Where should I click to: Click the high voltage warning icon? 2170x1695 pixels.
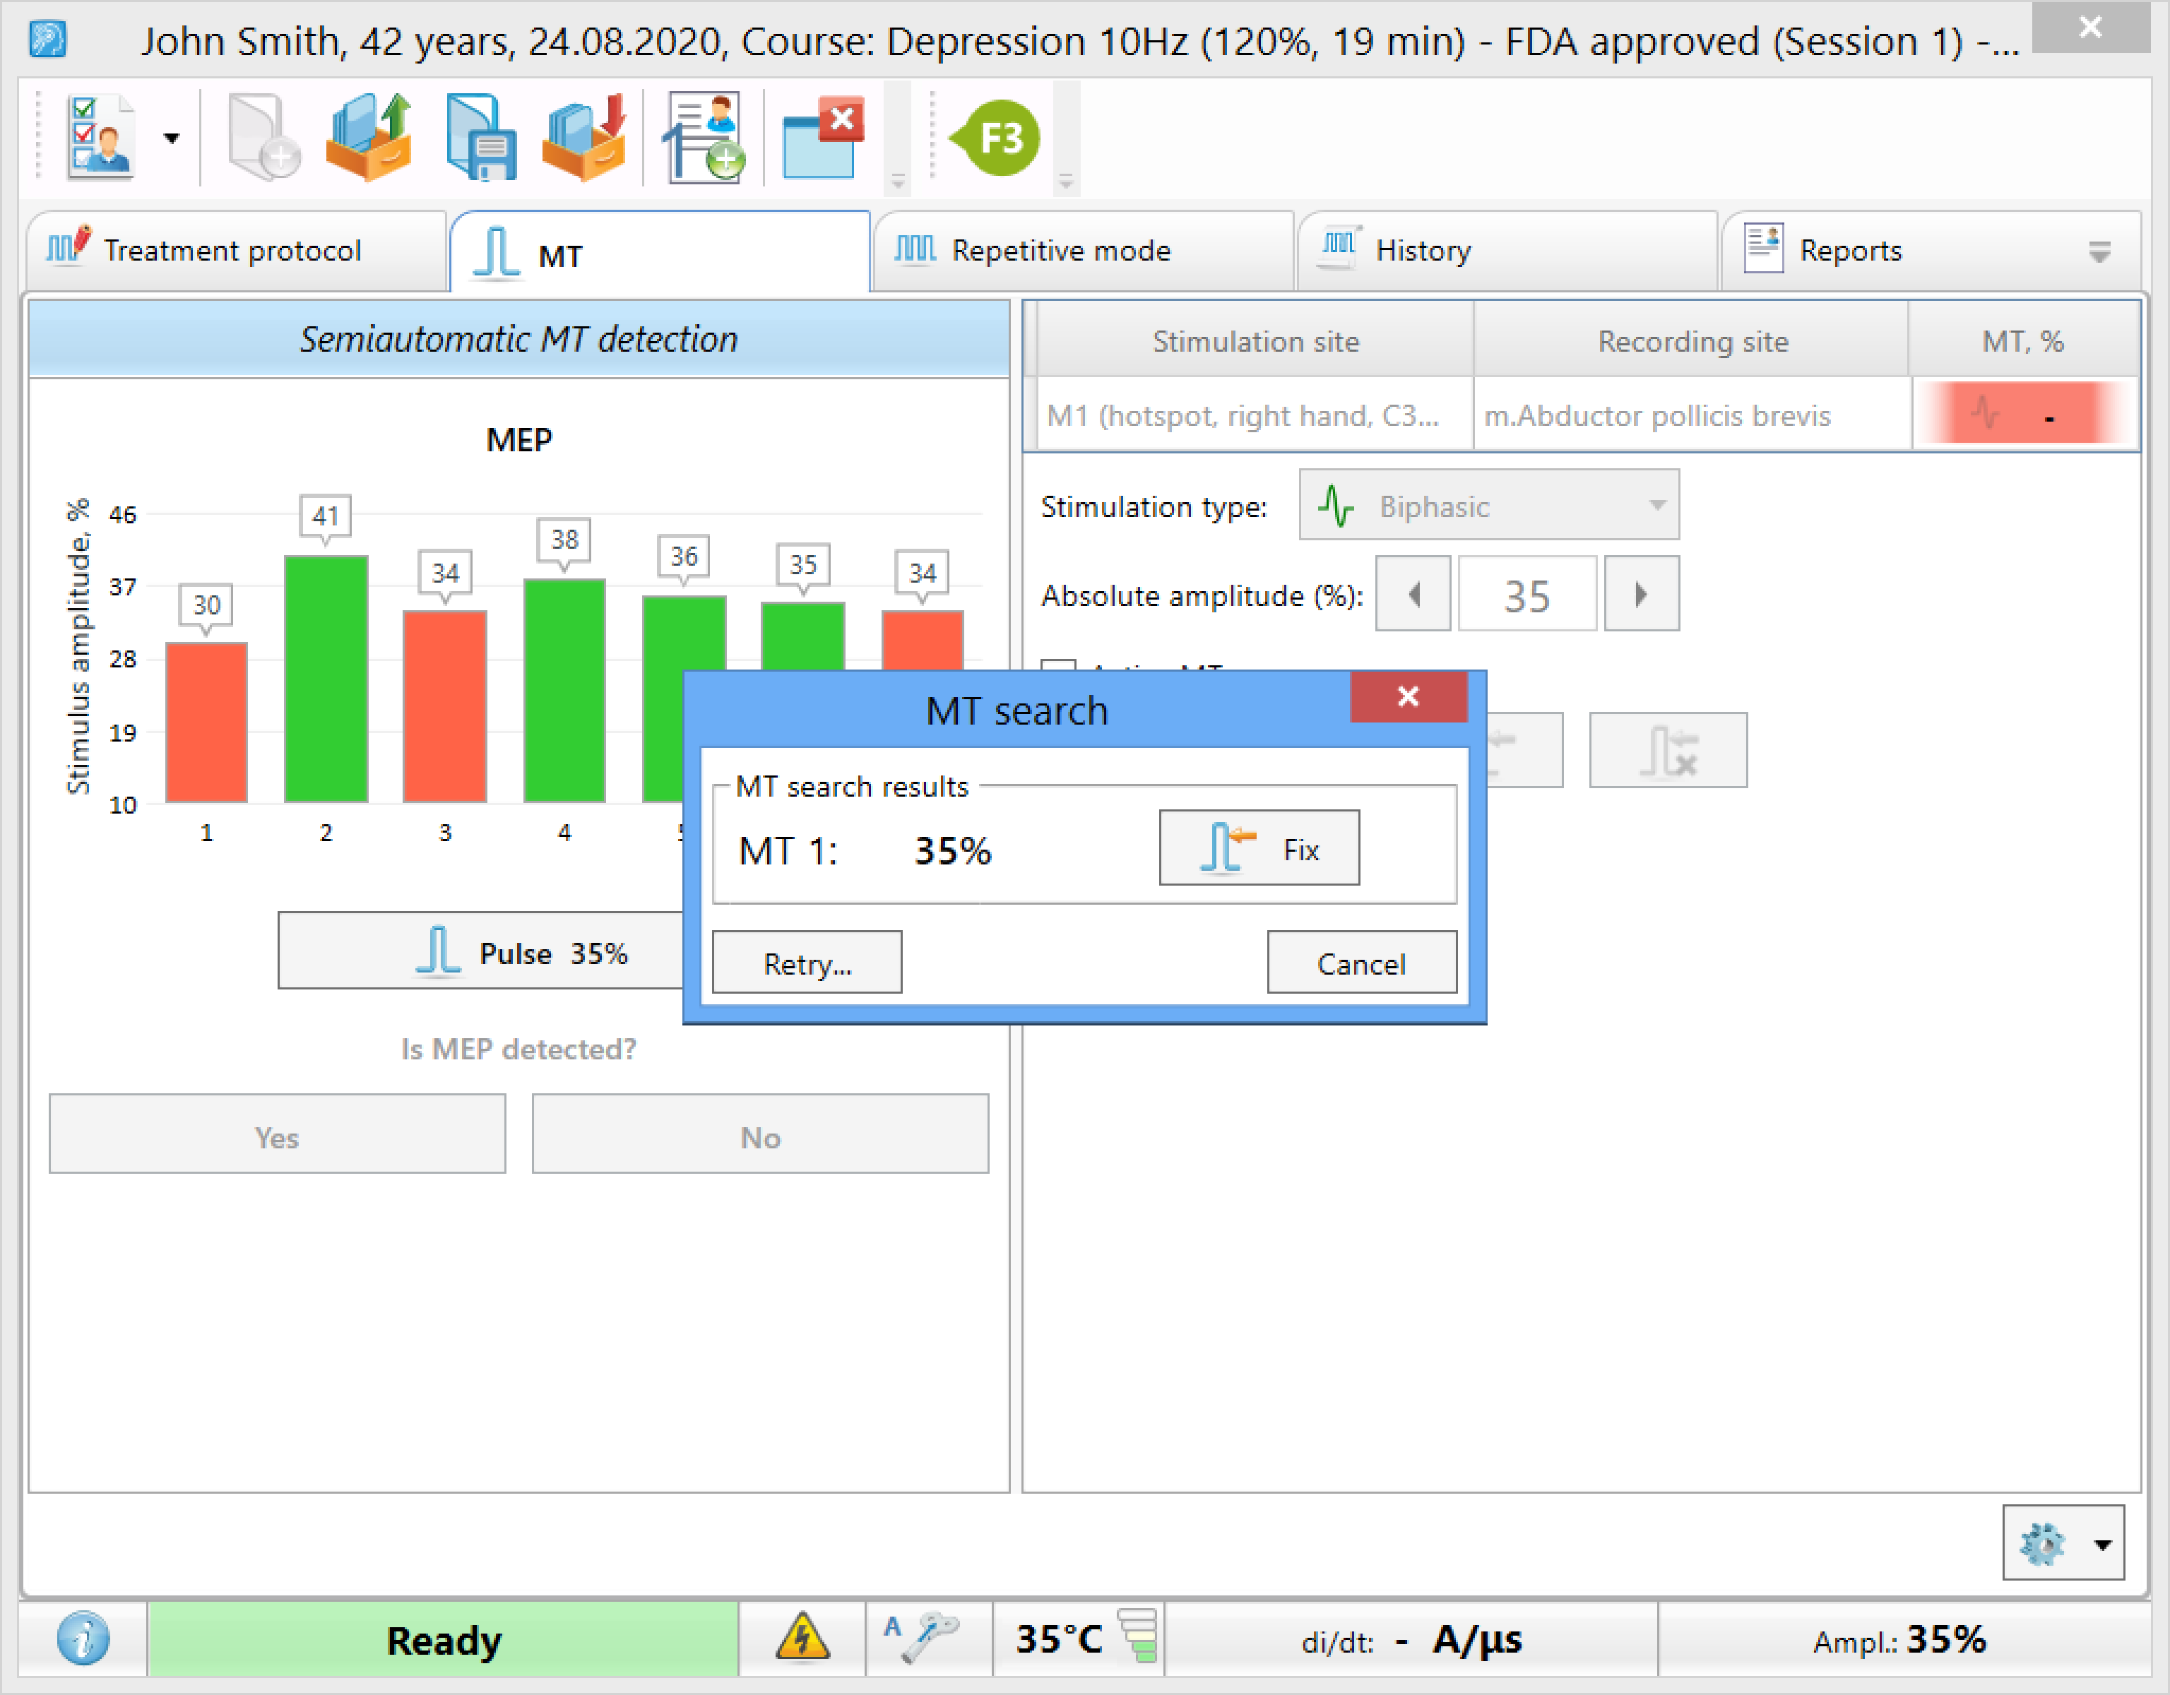point(803,1637)
